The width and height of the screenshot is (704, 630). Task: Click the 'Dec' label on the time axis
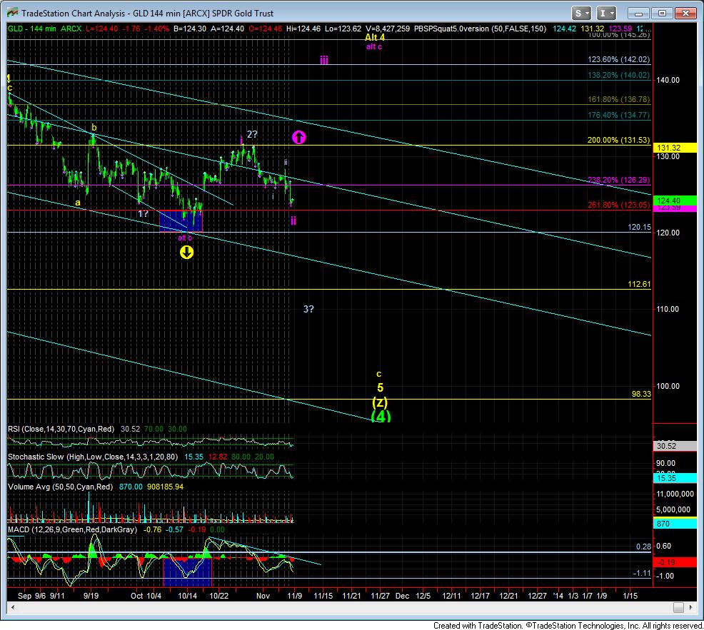pos(402,596)
